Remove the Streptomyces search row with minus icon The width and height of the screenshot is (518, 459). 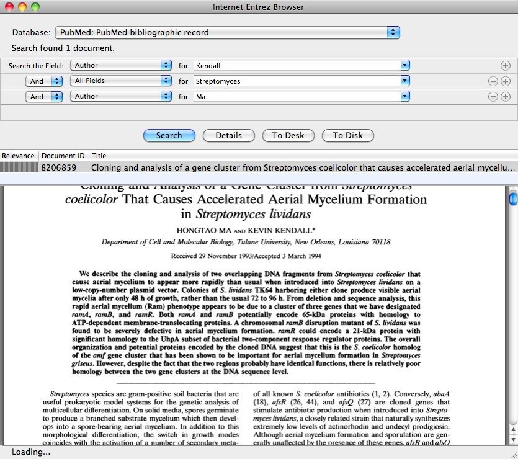pyautogui.click(x=493, y=81)
